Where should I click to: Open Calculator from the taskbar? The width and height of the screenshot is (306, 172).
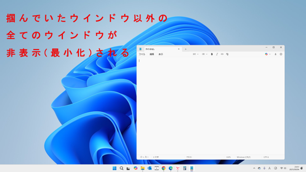184,168
